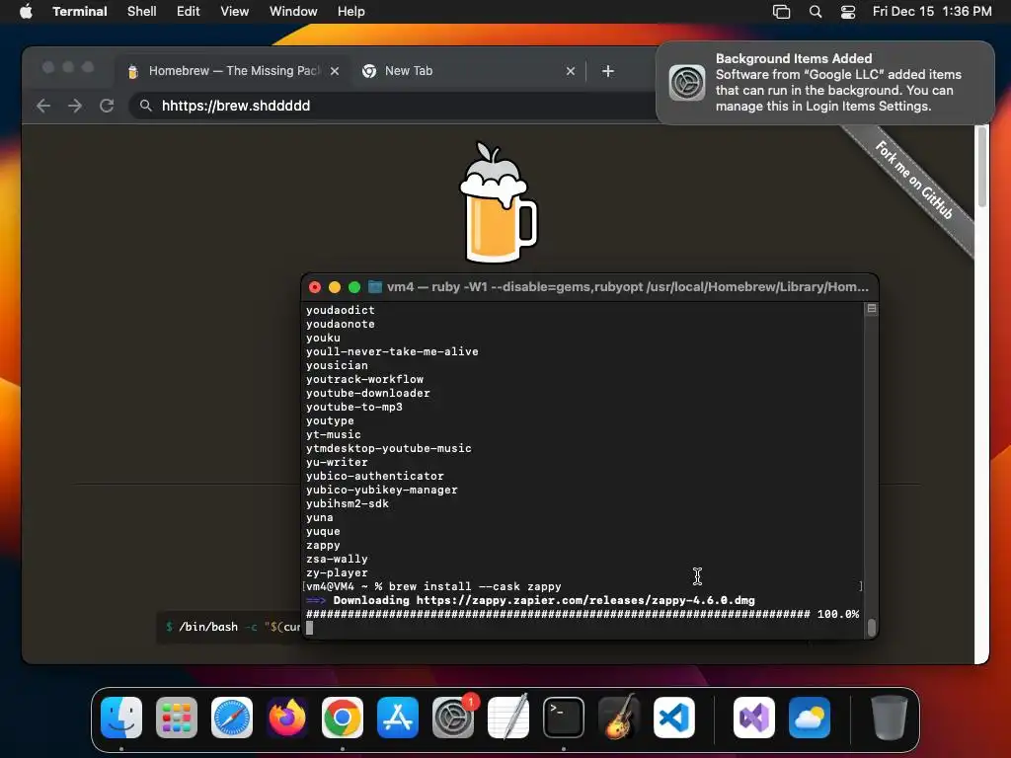Open Terminal from the Dock
Screen dimensions: 1011x758
tap(564, 718)
